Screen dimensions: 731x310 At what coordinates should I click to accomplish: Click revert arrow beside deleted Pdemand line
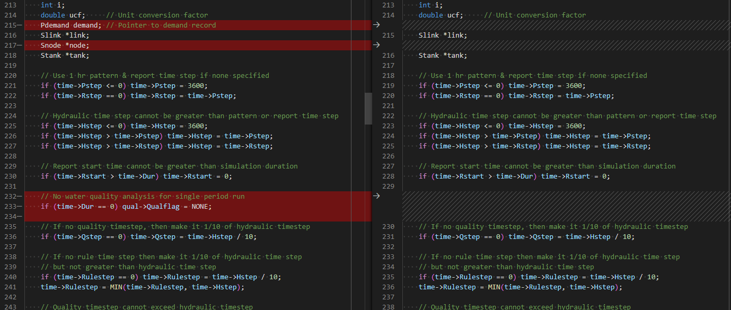[376, 25]
